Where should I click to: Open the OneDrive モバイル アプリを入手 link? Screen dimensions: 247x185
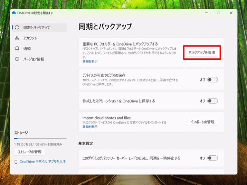click(43, 162)
